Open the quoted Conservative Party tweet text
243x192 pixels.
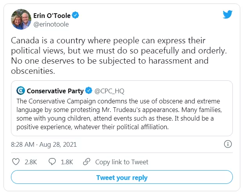pyautogui.click(x=119, y=114)
